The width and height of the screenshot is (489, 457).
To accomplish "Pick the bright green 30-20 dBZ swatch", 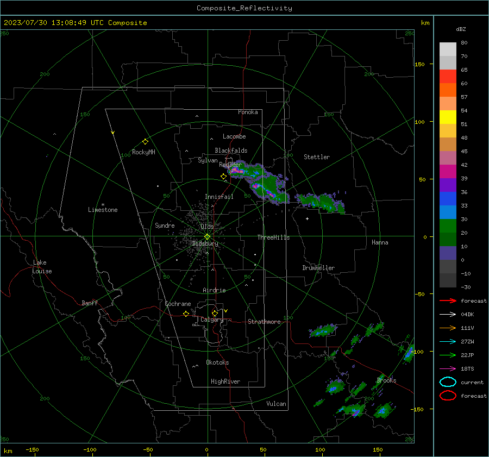I will coord(448,226).
